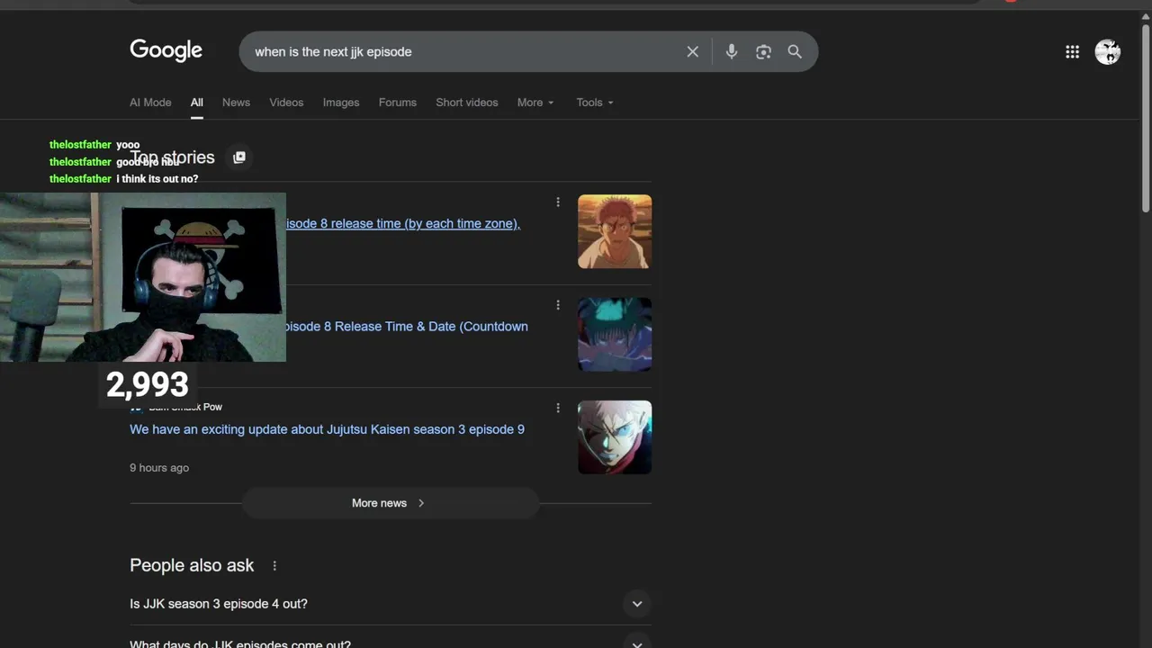Viewport: 1152px width, 648px height.
Task: Open 'Episode 8 Release Time & Date (Countdown' link
Action: point(406,327)
